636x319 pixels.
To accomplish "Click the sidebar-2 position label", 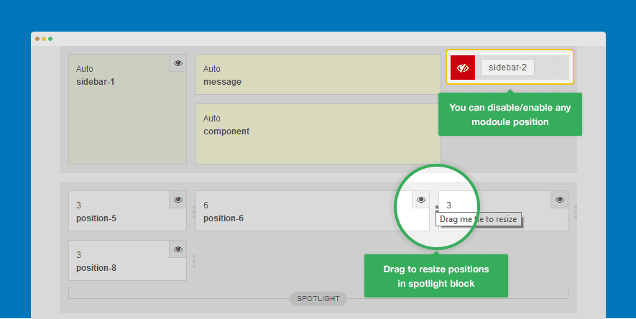I will tap(507, 68).
